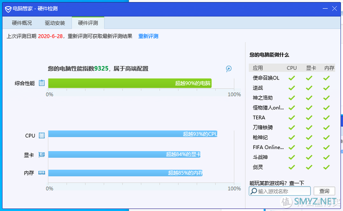
Task: Click the CPU column header in game table
Action: (x=292, y=68)
